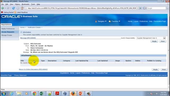Open the address bar history dropdown arrow

(138, 8)
